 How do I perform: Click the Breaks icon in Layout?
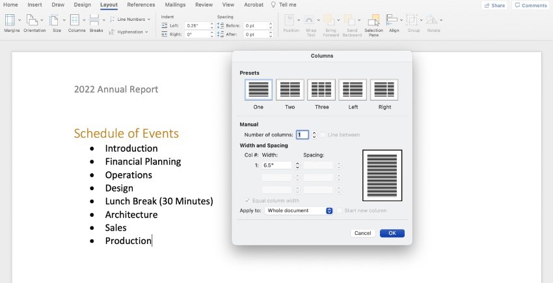tap(94, 20)
